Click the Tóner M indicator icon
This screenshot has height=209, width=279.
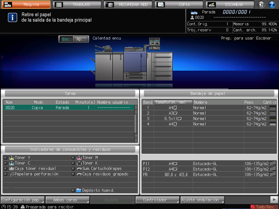79,158
